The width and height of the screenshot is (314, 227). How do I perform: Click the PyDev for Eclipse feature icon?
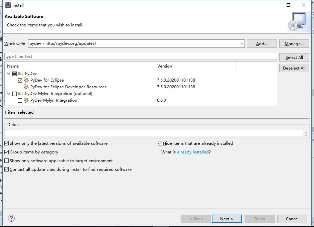(x=26, y=80)
